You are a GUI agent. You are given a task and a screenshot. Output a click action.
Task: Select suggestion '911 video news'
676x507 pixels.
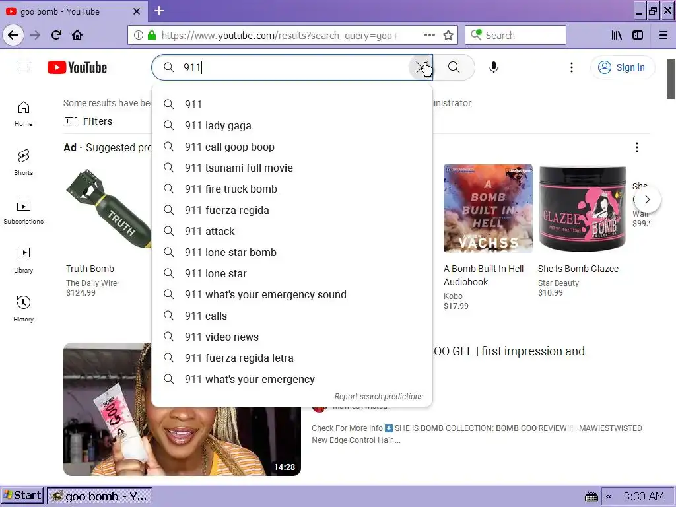pos(292,337)
